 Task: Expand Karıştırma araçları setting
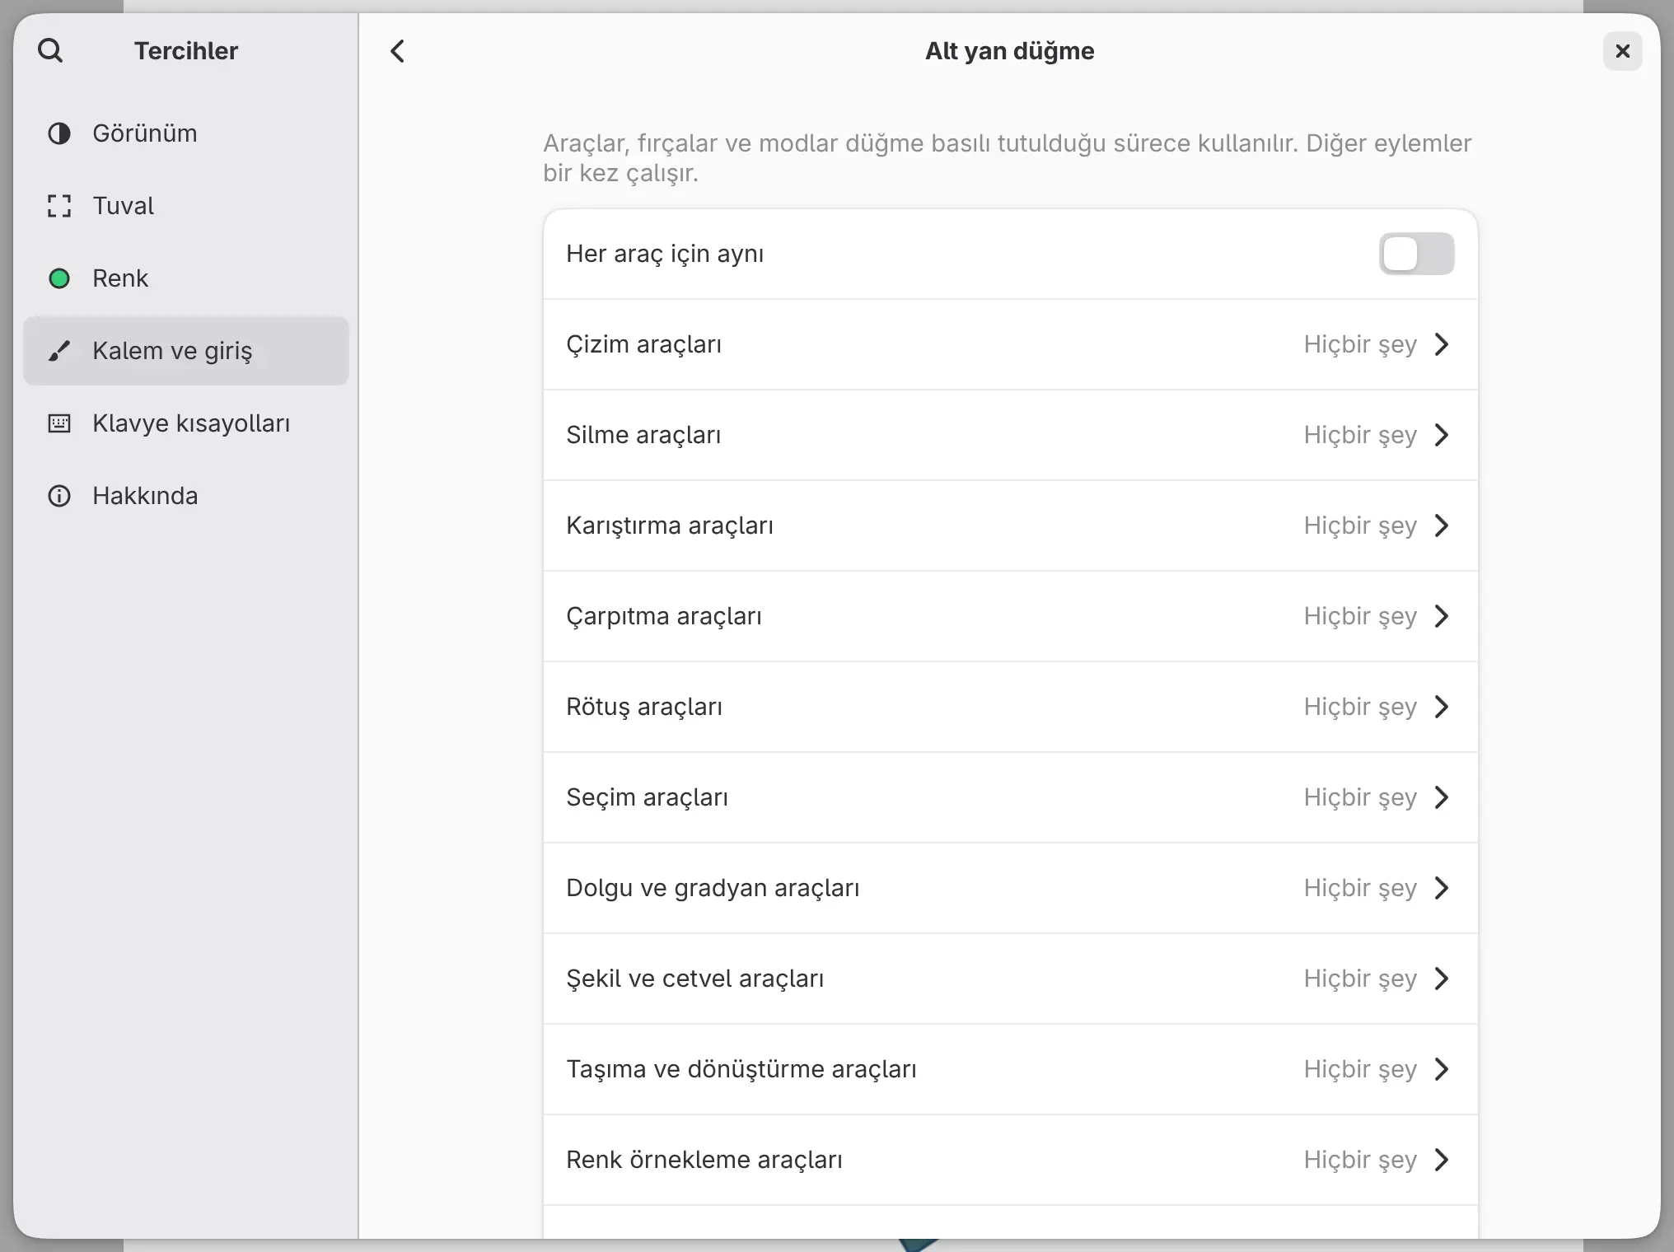[x=1010, y=526]
